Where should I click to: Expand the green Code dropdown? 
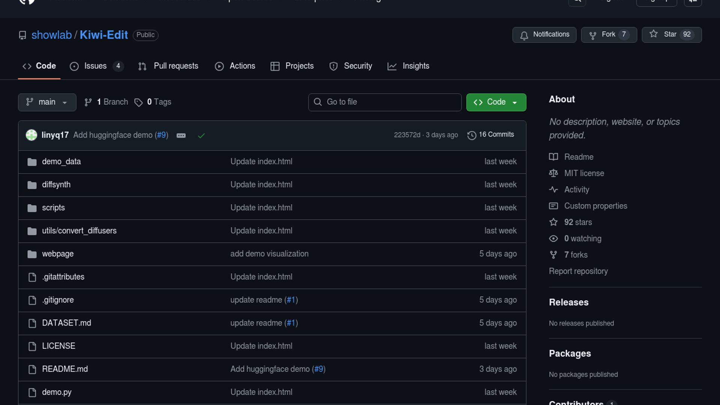[496, 102]
